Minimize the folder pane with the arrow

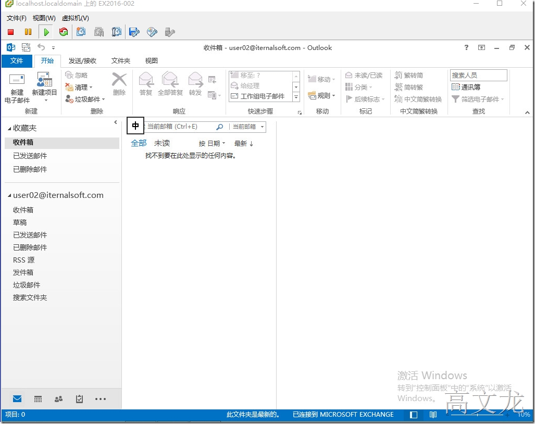(116, 122)
